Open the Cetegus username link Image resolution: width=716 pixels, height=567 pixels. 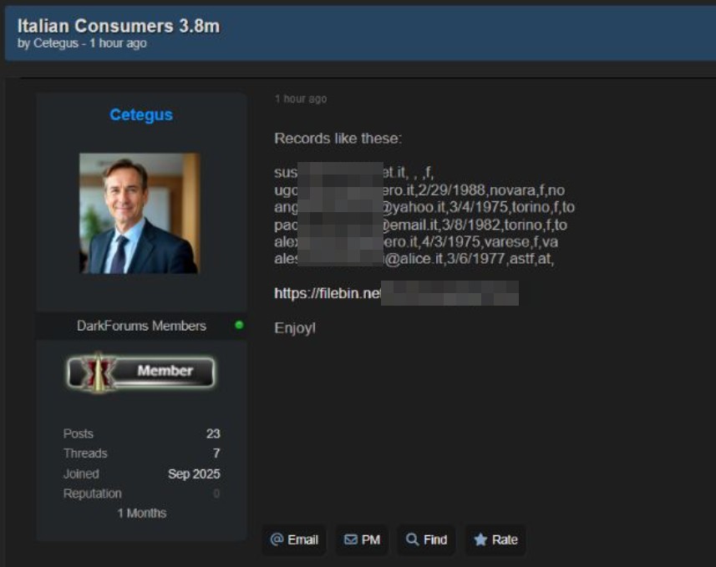coord(141,114)
